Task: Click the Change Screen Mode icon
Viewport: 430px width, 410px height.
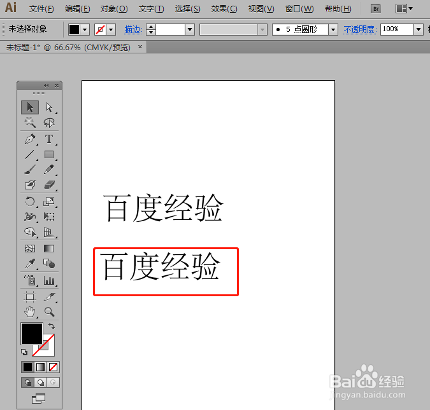Action: [x=39, y=399]
